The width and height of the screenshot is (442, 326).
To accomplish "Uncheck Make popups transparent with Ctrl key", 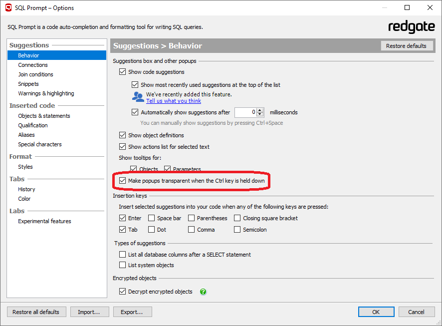I will pyautogui.click(x=123, y=181).
